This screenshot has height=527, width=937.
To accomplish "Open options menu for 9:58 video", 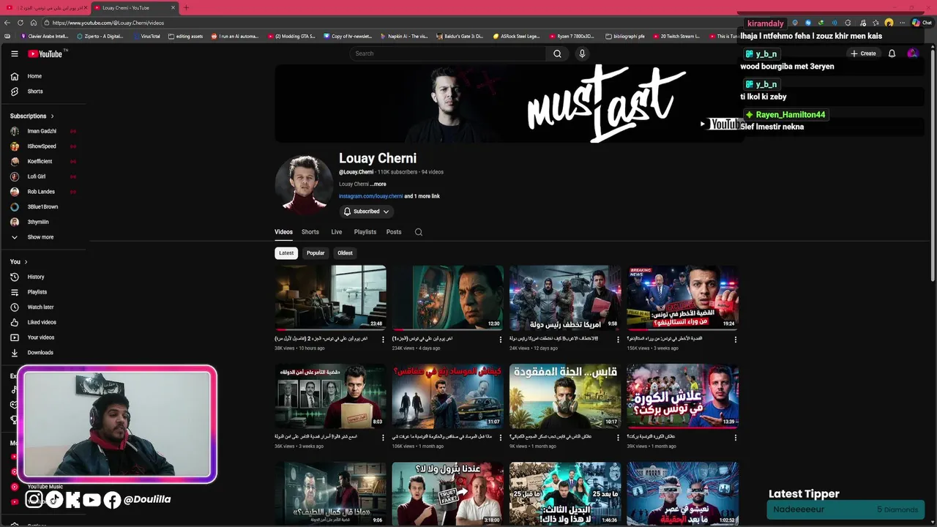I will pyautogui.click(x=618, y=340).
